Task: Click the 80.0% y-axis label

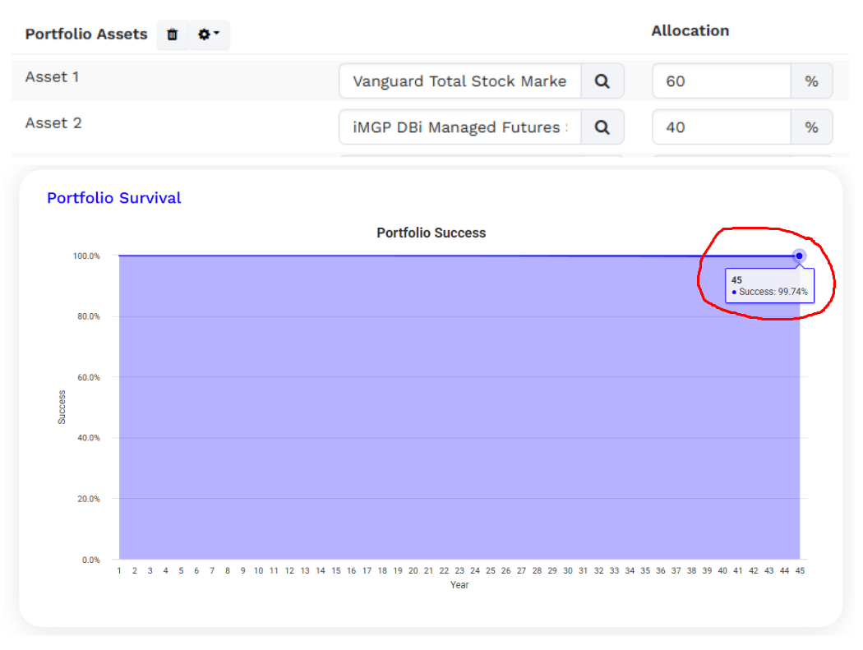Action: (x=89, y=316)
